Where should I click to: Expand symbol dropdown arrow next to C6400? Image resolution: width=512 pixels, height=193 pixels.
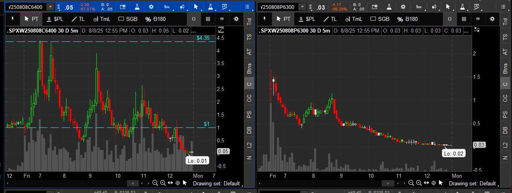point(50,7)
